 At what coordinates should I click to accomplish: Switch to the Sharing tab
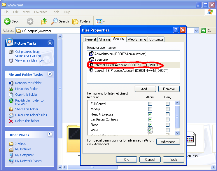click(104, 39)
